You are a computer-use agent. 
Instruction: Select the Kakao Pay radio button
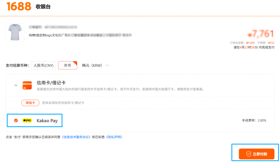[x=16, y=120]
